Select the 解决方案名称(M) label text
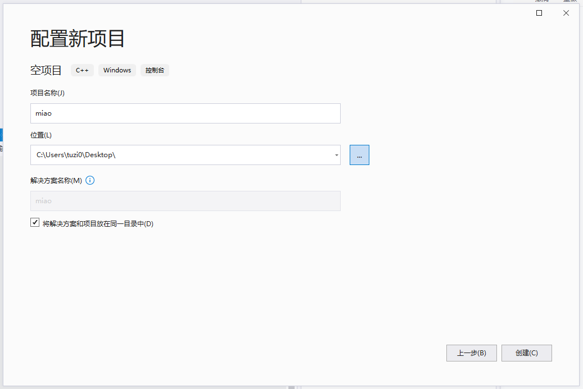The image size is (583, 389). tap(55, 180)
